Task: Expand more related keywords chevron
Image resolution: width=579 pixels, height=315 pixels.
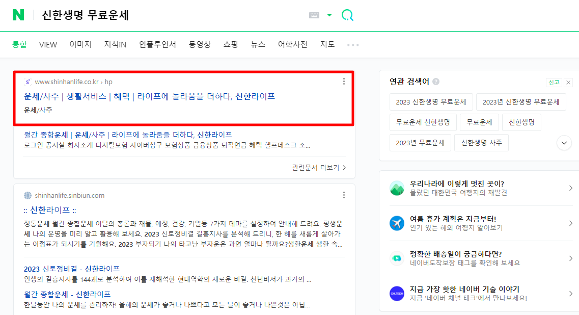Action: (x=564, y=143)
